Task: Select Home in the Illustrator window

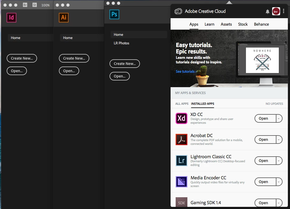Action: [x=82, y=38]
